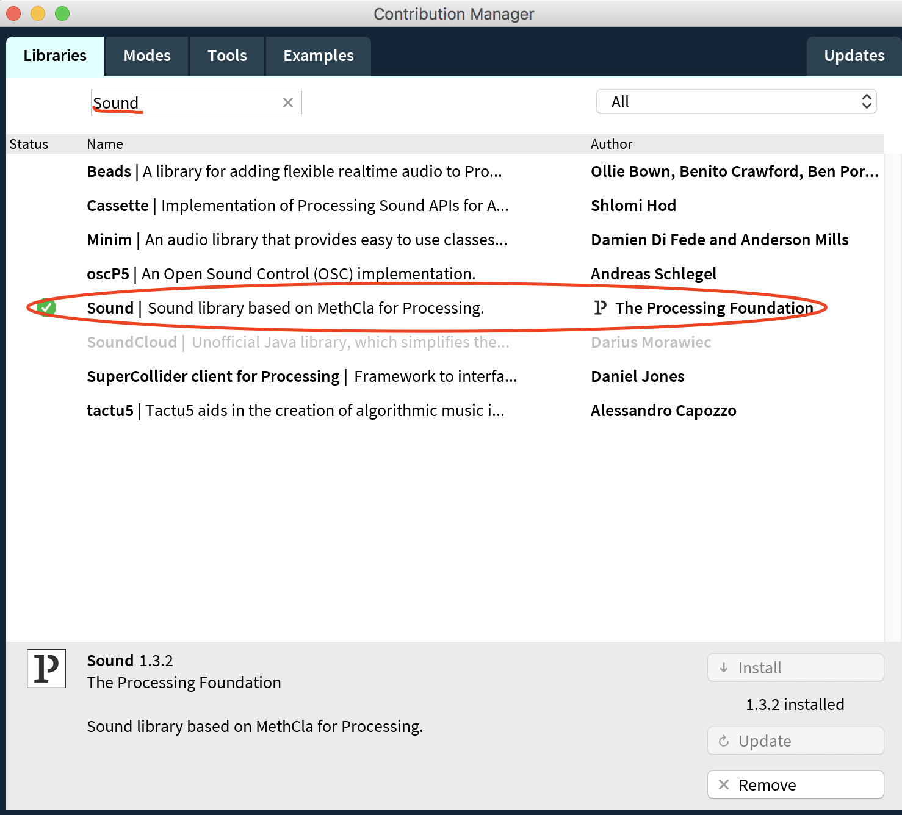
Task: Open the All category dropdown
Action: 736,102
